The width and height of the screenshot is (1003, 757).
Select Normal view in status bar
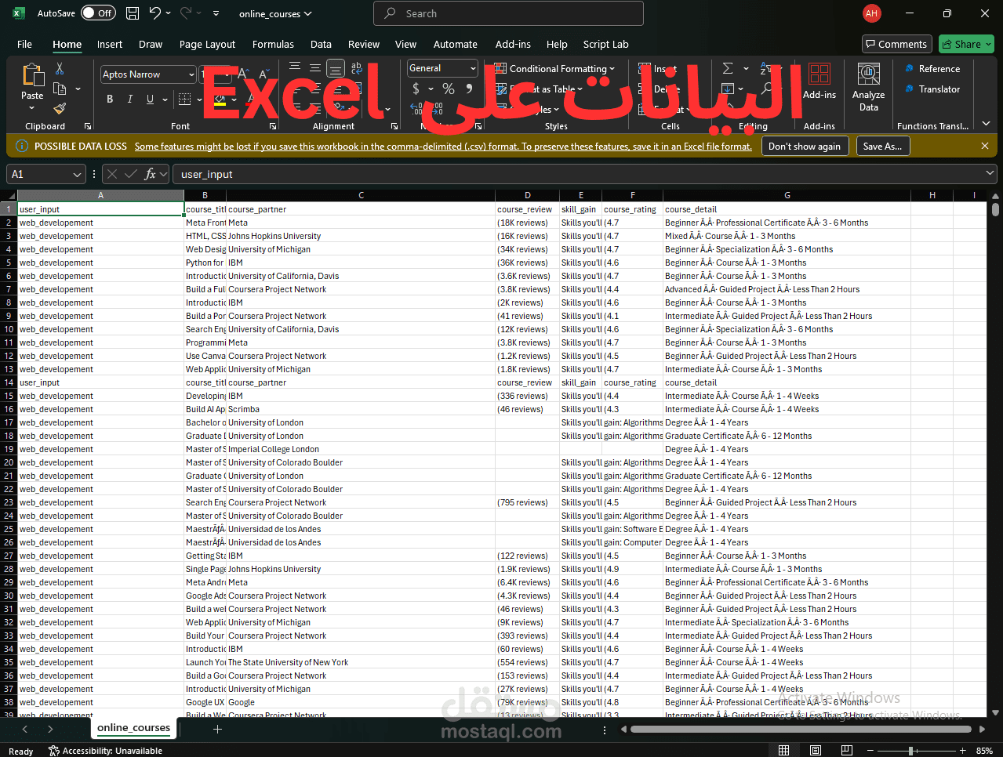[783, 750]
